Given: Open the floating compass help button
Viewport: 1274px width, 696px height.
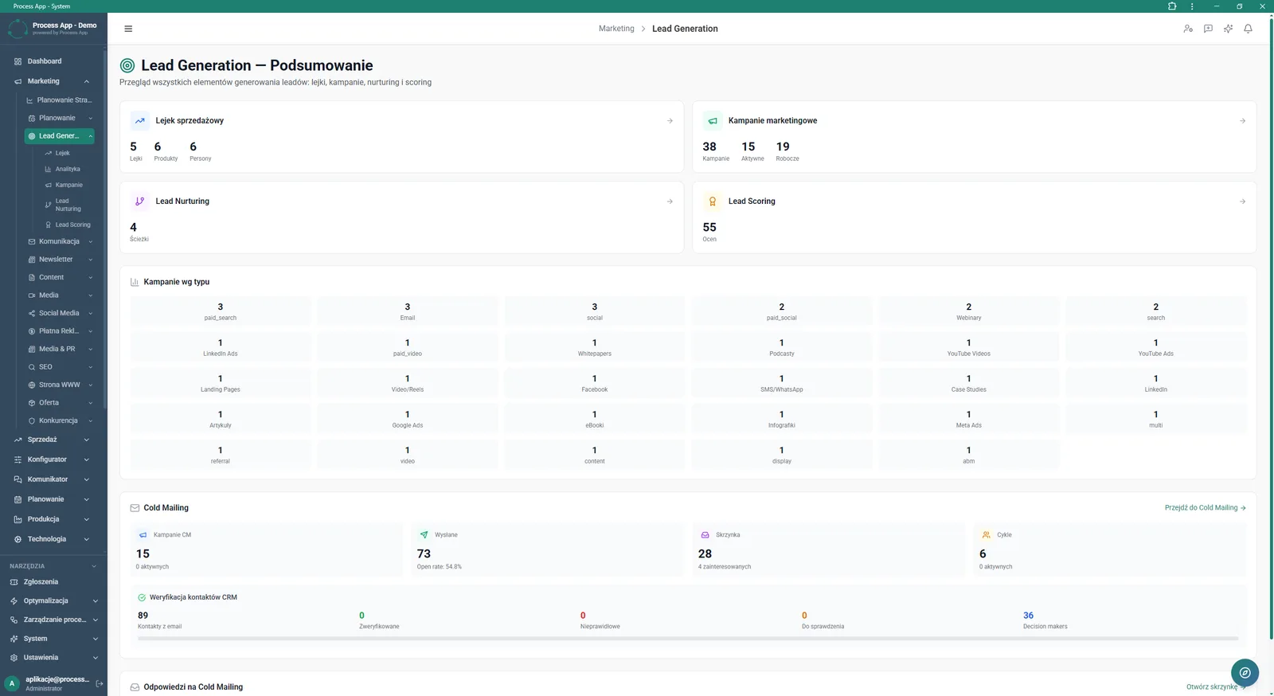Looking at the screenshot, I should pos(1245,673).
